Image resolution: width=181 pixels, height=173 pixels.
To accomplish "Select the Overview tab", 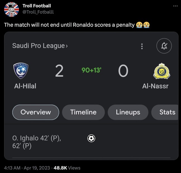I will tap(36, 112).
